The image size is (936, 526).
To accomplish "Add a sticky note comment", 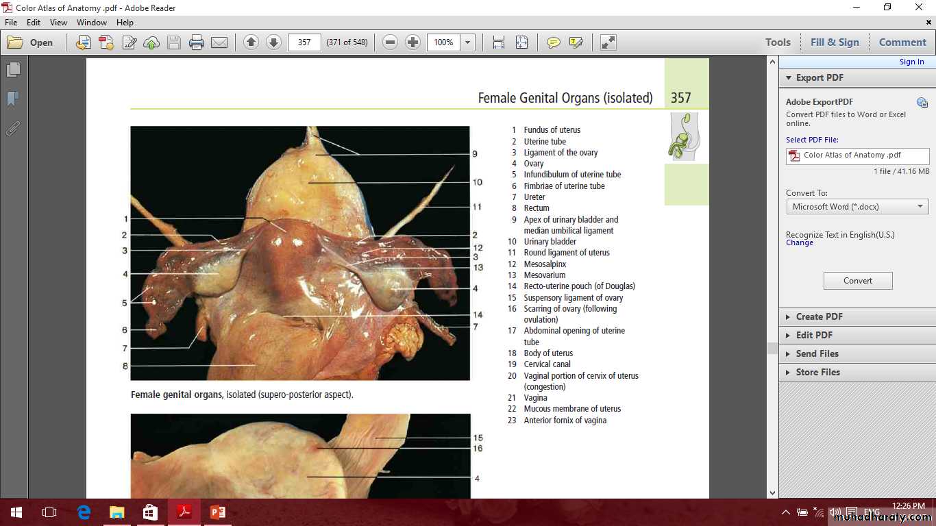I will 553,42.
